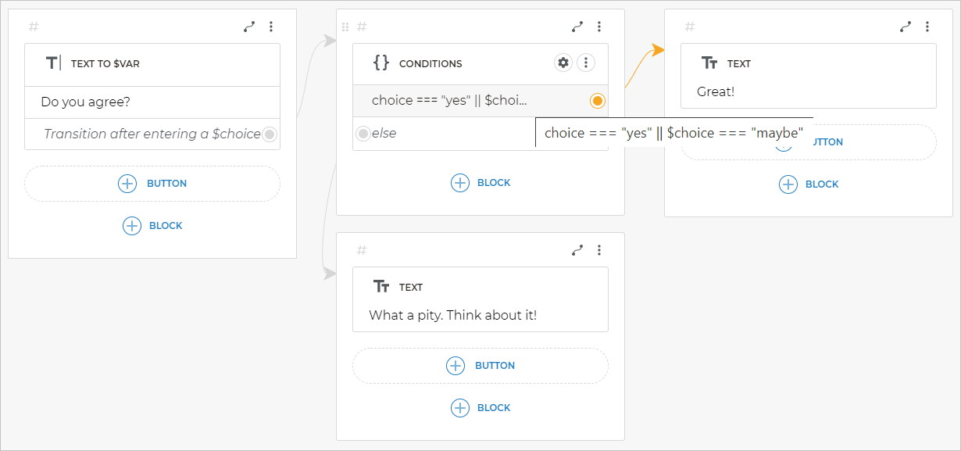Screen dimensions: 961x451
Task: Select $choice transition connector dot
Action: [x=270, y=134]
